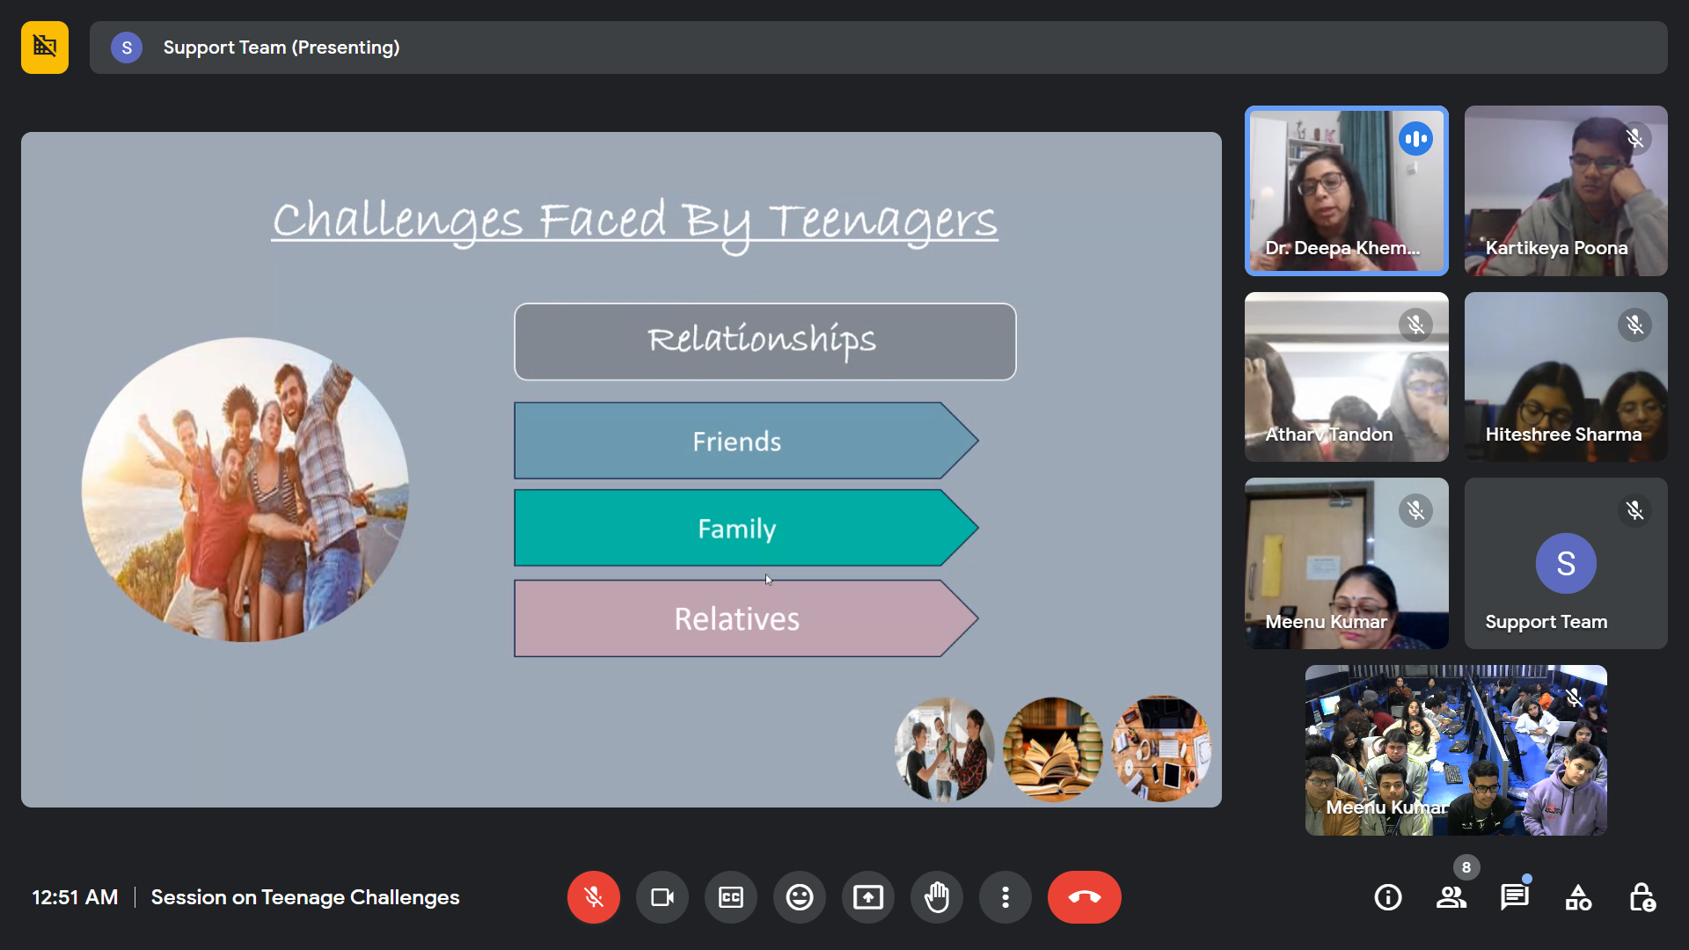Toggle the camera on or off
Screen dimensions: 1689x950
[662, 897]
